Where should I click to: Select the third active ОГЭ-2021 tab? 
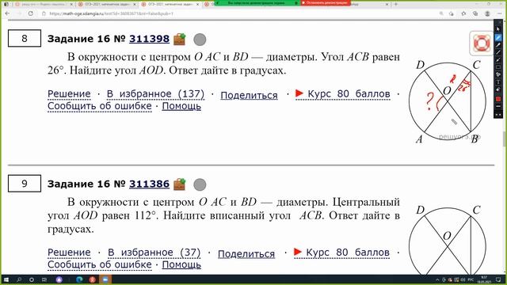[x=170, y=4]
